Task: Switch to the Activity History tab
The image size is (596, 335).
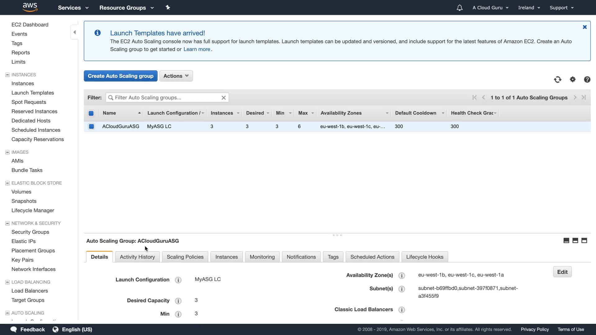Action: coord(137,257)
